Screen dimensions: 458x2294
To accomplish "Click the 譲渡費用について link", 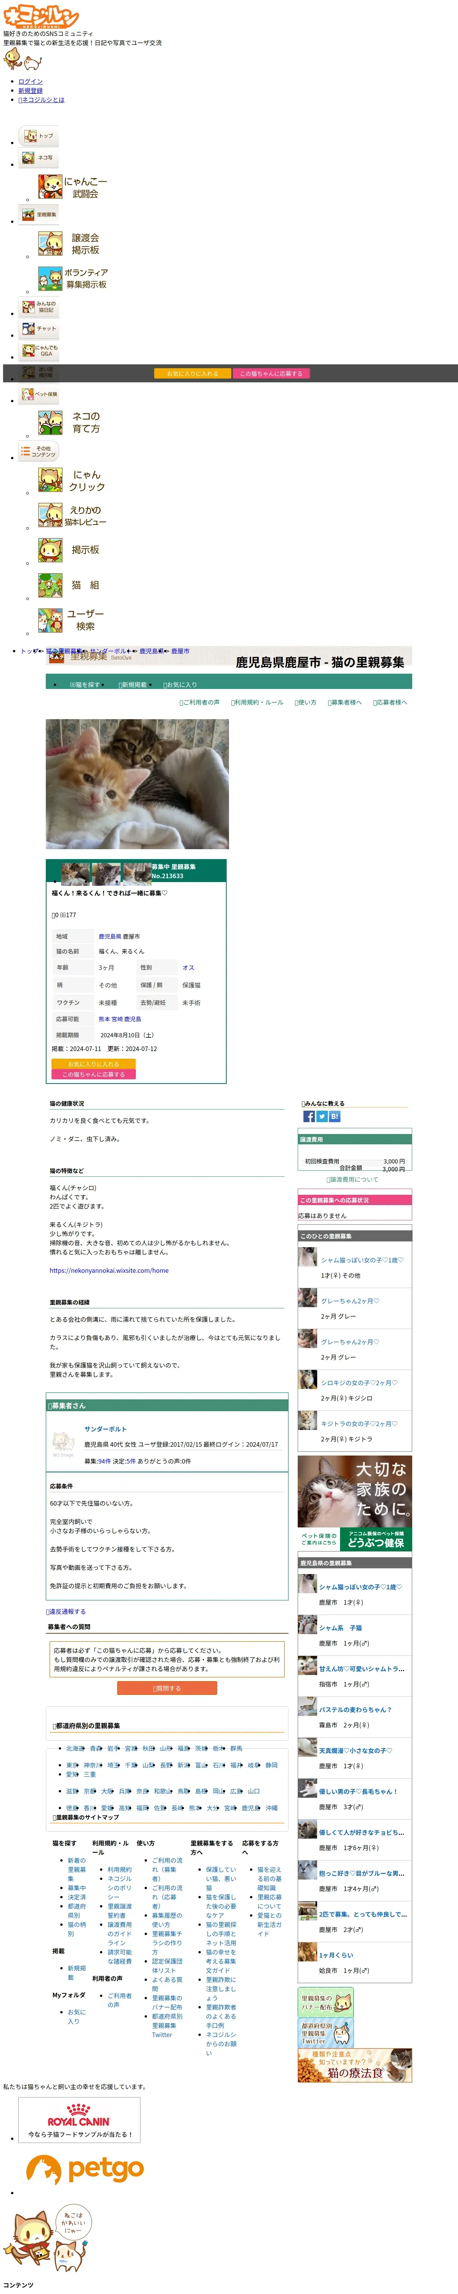I will pos(352,1179).
